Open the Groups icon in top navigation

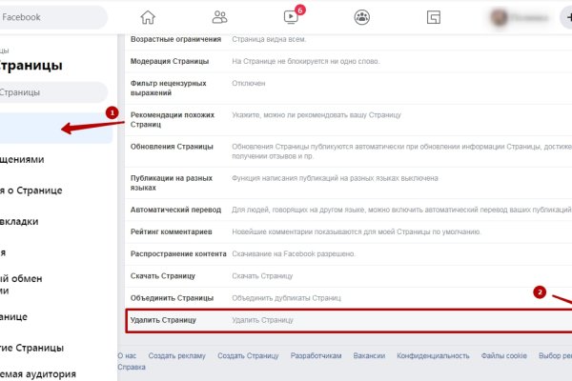point(362,16)
